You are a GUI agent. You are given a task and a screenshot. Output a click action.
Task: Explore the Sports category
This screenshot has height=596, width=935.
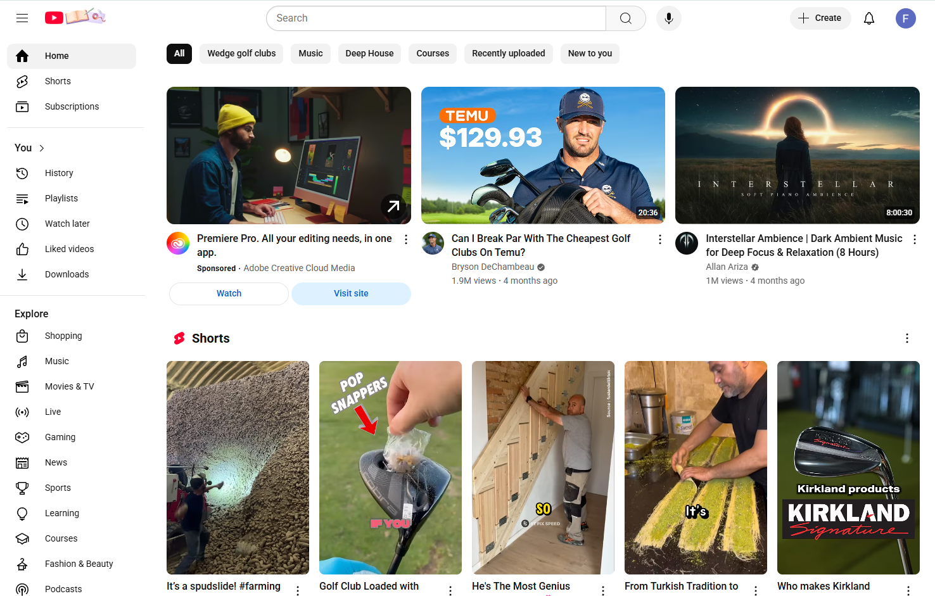(x=72, y=488)
